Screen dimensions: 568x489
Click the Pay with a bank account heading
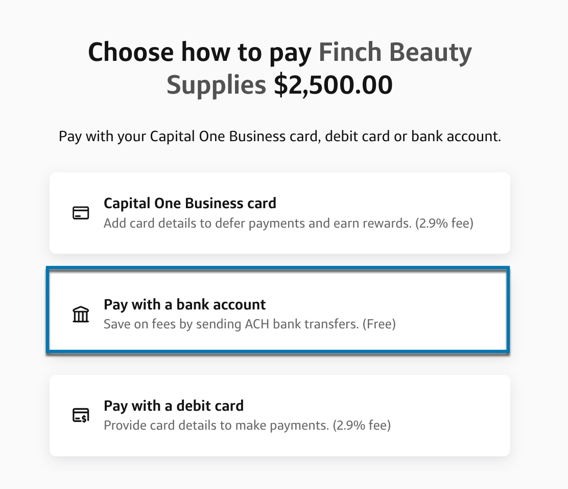tap(184, 304)
